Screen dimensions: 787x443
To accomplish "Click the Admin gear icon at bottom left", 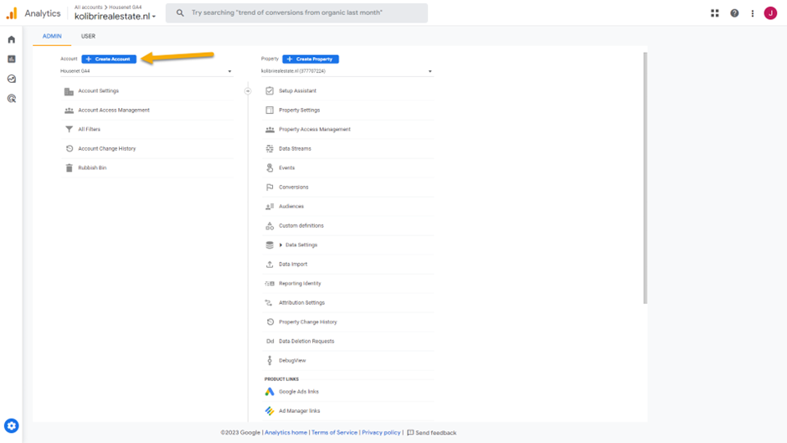I will point(12,426).
